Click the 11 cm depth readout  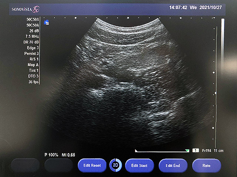pos(218,150)
